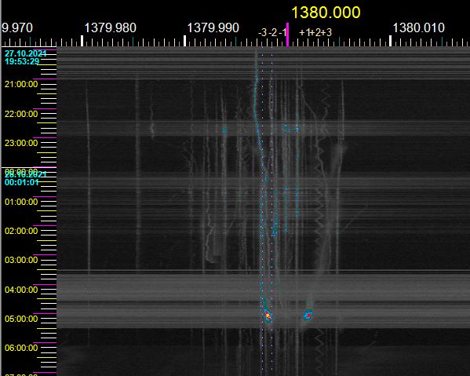
Task: Select the 21:00:00 time axis label
Action: pyautogui.click(x=21, y=84)
